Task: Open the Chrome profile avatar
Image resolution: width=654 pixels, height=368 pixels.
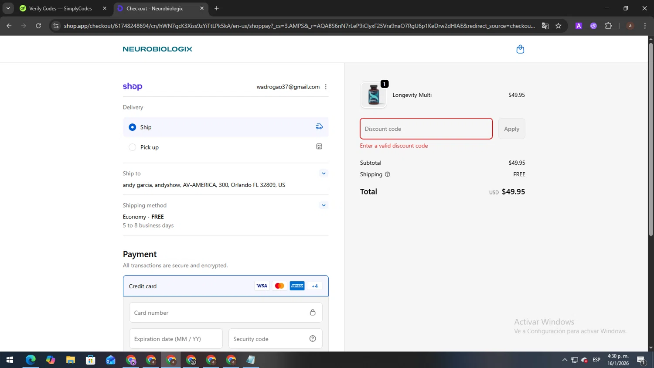Action: [630, 26]
